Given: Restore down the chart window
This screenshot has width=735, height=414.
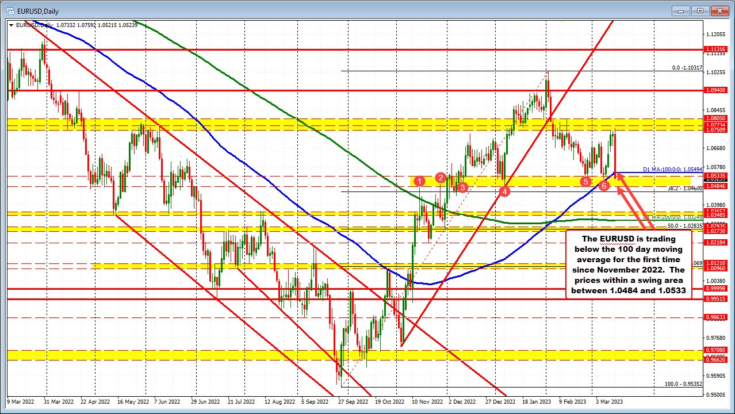Looking at the screenshot, I should coord(700,10).
